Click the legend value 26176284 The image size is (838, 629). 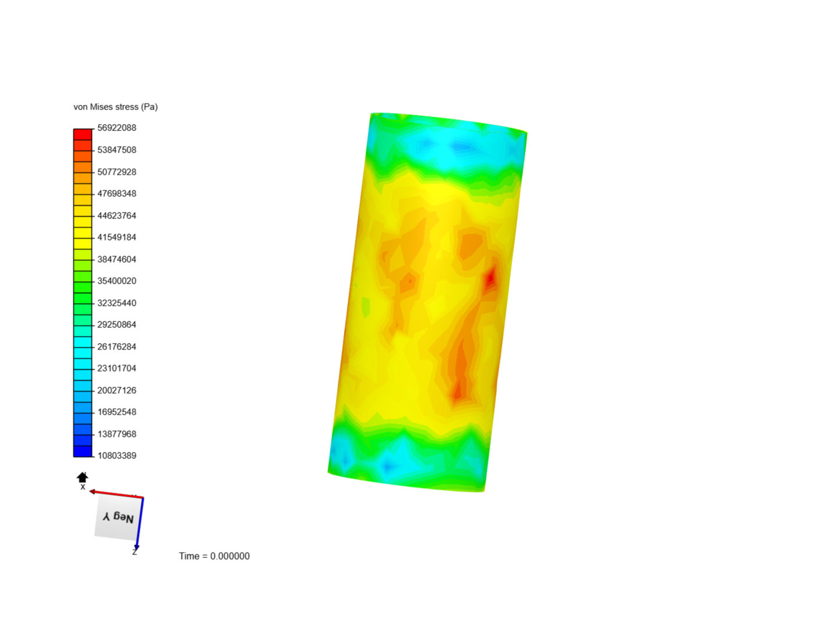pyautogui.click(x=117, y=347)
